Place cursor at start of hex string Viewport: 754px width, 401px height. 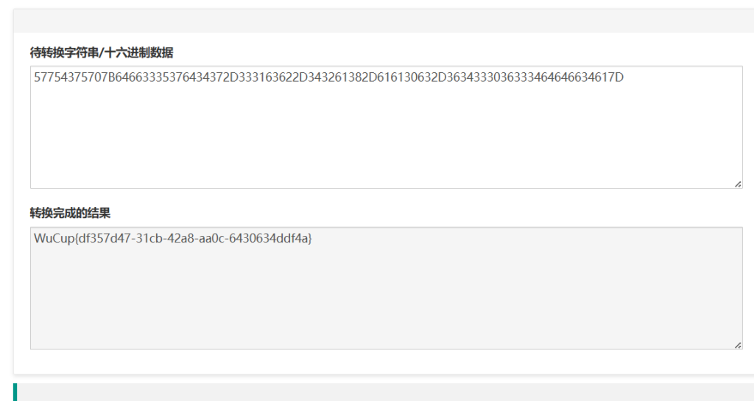34,77
